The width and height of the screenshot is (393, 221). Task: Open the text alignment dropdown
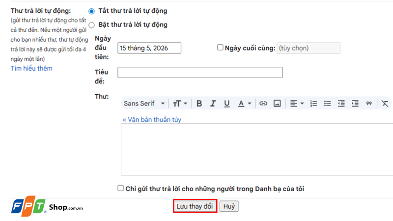tap(297, 104)
